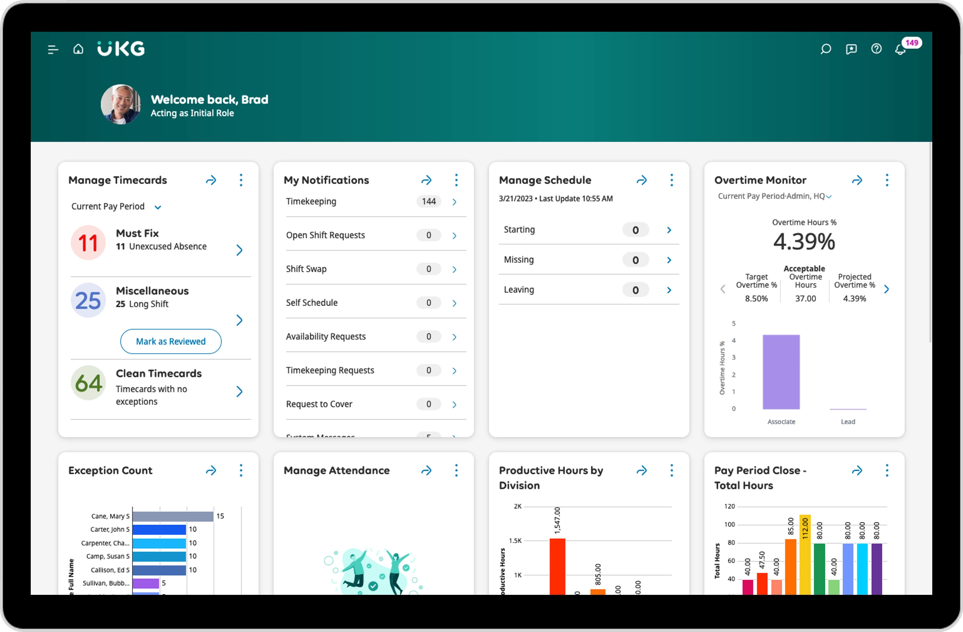The height and width of the screenshot is (632, 963).
Task: Click Brad's profile photo
Action: (x=121, y=104)
